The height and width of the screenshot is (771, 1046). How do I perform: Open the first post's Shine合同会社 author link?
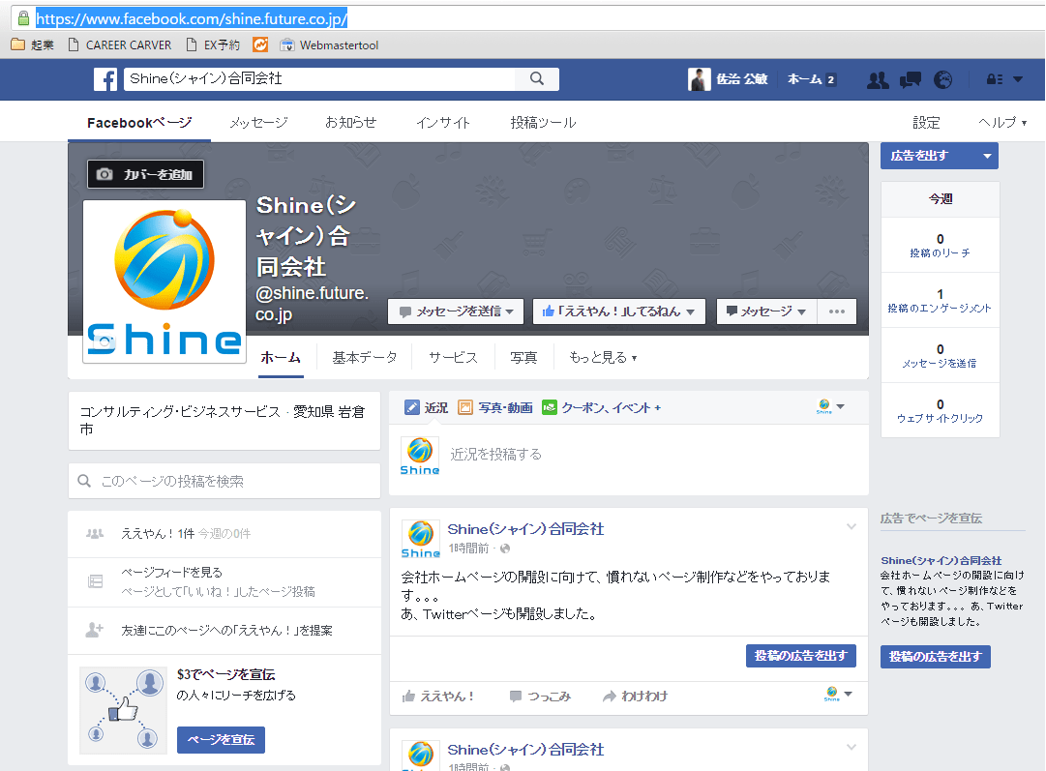coord(525,529)
